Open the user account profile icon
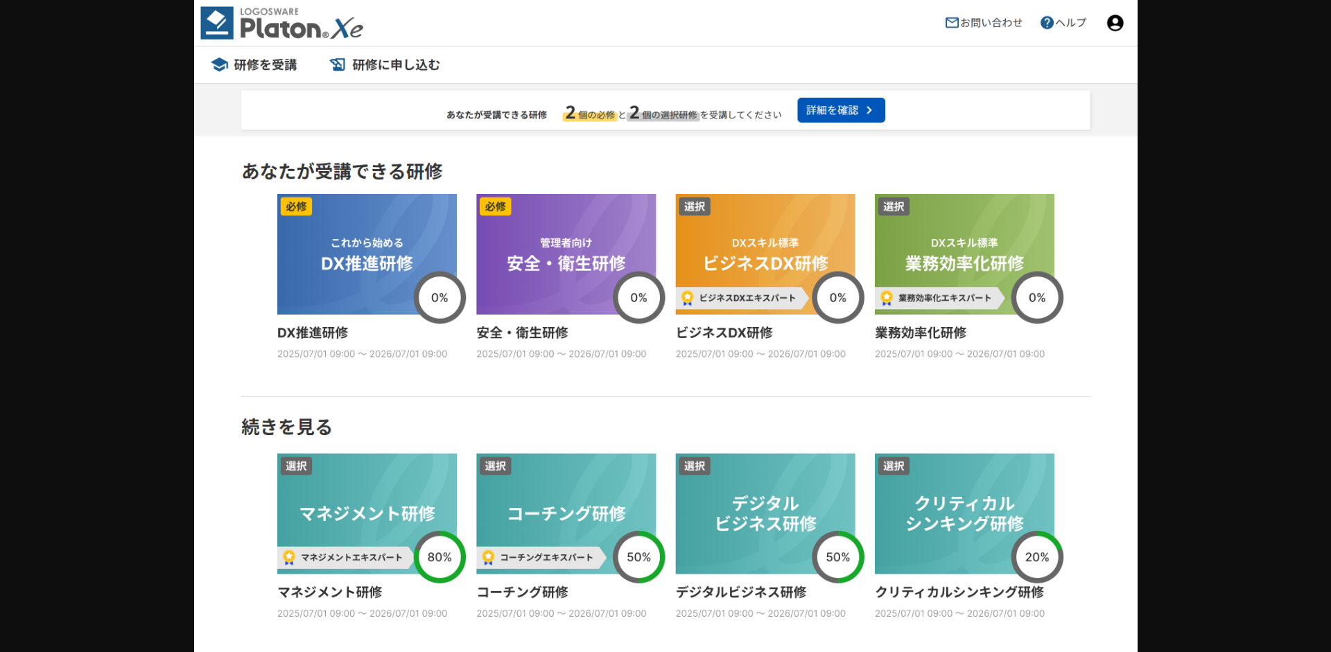Screen dimensions: 1331x652 pos(1115,22)
